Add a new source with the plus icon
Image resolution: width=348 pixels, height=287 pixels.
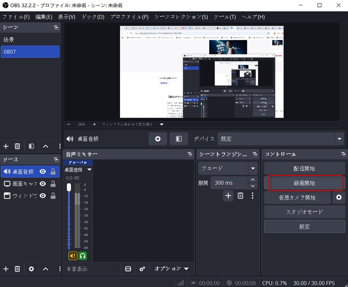pos(6,269)
